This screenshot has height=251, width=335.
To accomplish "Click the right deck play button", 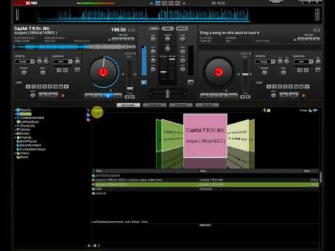I will [x=223, y=96].
